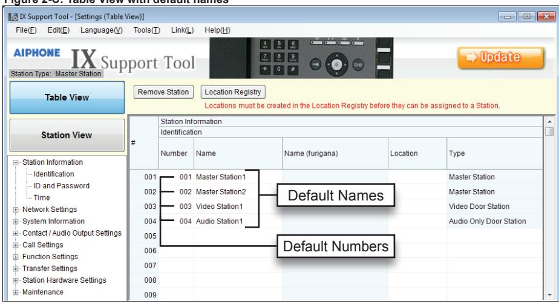
Task: Click the orange Update button
Action: point(500,58)
